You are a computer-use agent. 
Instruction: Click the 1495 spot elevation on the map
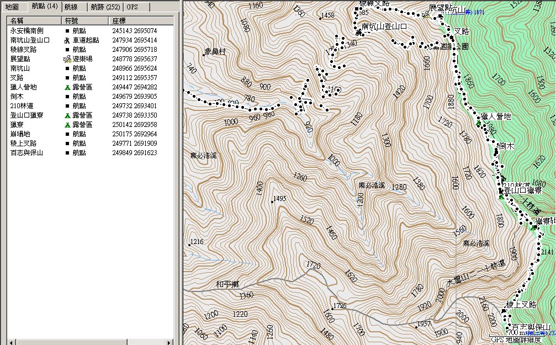[x=279, y=199]
